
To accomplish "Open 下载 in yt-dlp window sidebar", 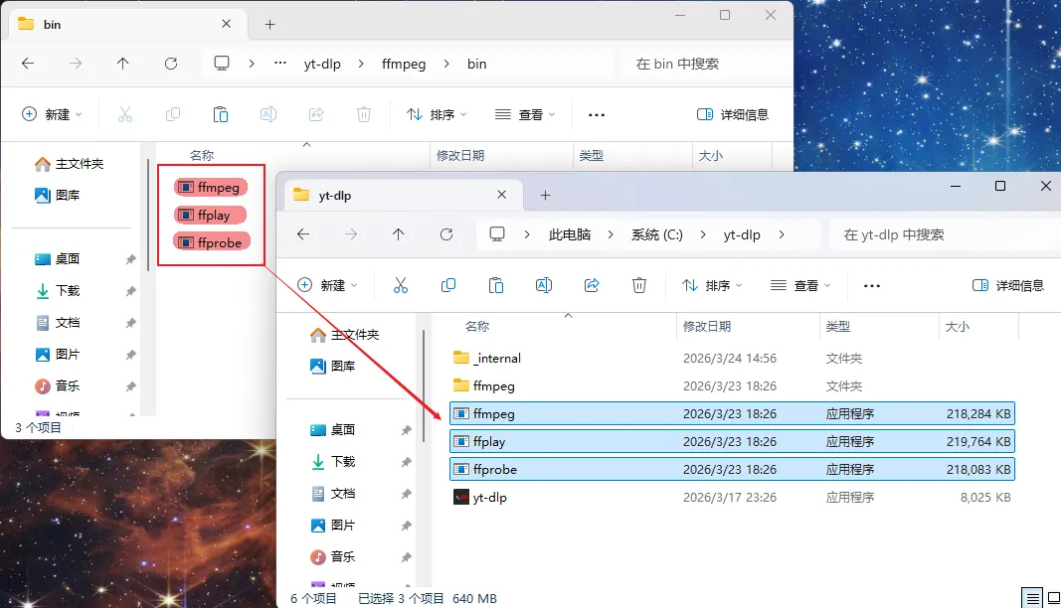I will point(332,461).
